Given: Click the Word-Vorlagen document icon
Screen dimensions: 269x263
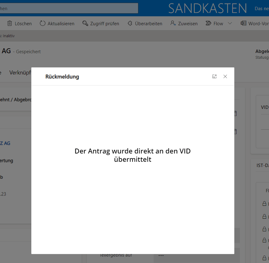Looking at the screenshot, I should point(244,23).
